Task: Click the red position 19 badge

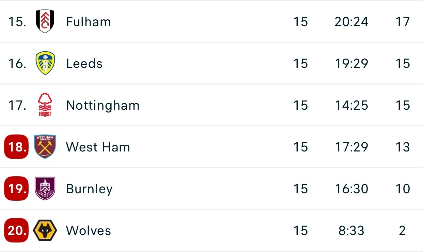Action: click(16, 189)
